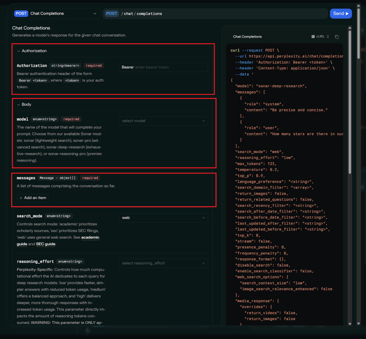Open the SEC guide link
Image resolution: width=366 pixels, height=339 pixels.
[46, 244]
